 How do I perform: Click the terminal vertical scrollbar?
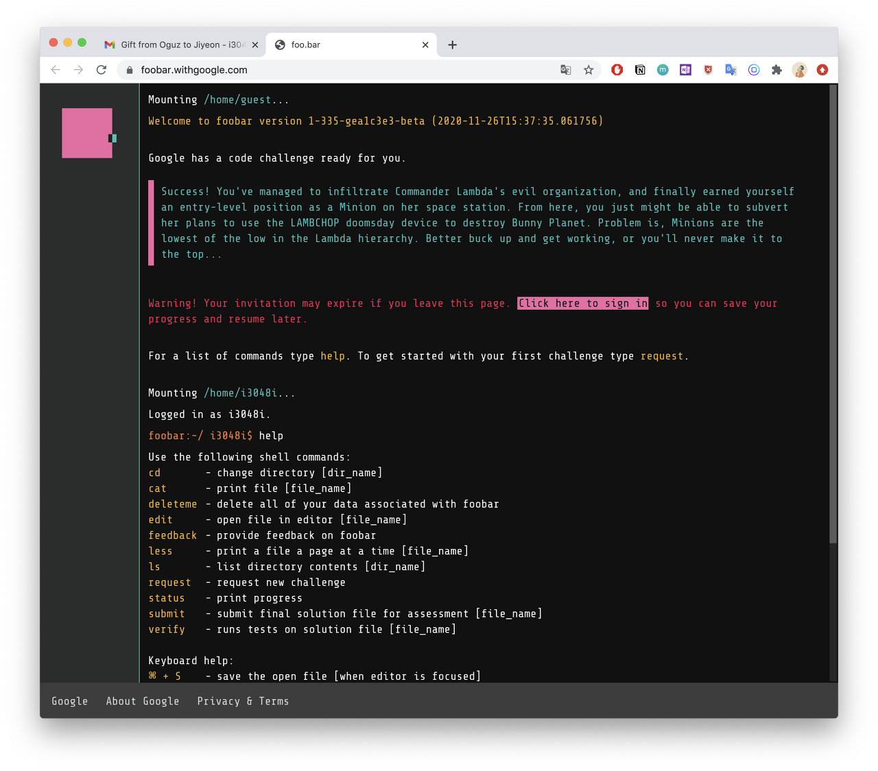[833, 315]
